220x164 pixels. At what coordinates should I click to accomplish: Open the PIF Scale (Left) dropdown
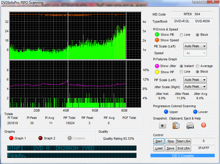point(195,80)
